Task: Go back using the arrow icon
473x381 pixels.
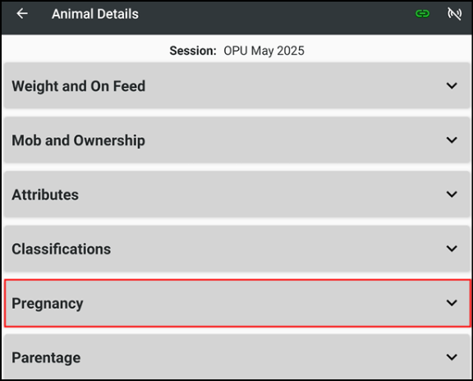Action: coord(22,14)
